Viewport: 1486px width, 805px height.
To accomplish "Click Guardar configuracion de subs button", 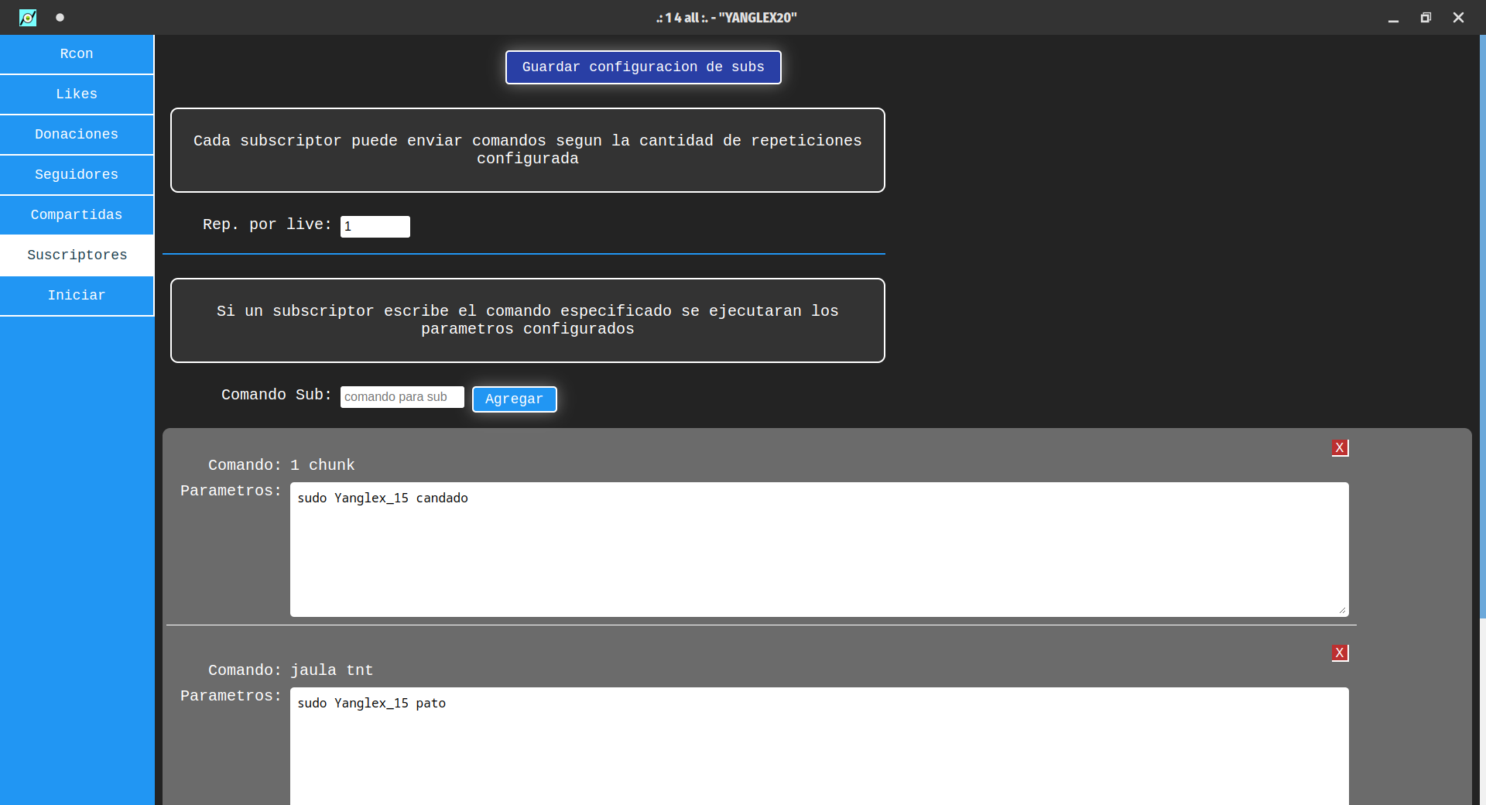I will 642,67.
